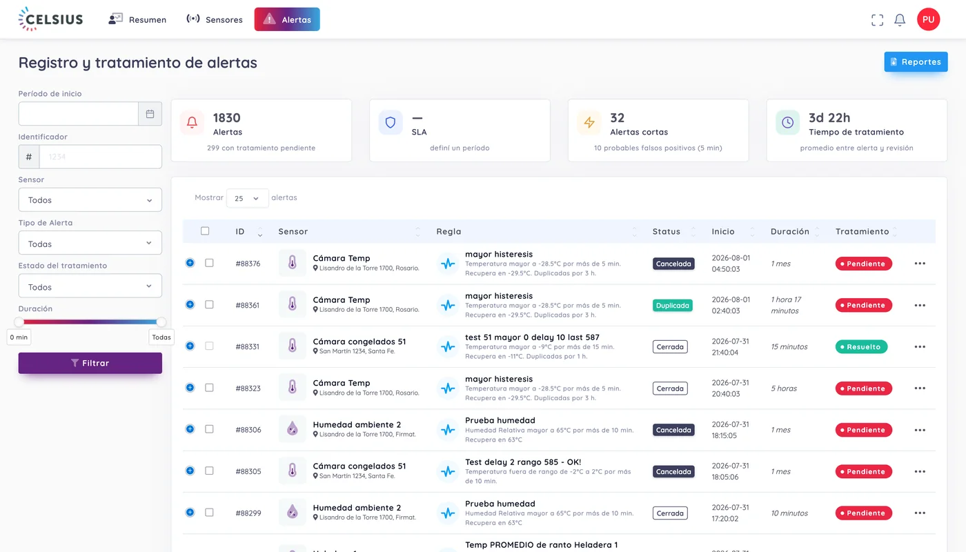Click the bell icon on the 1830 Alertas card

(x=192, y=123)
